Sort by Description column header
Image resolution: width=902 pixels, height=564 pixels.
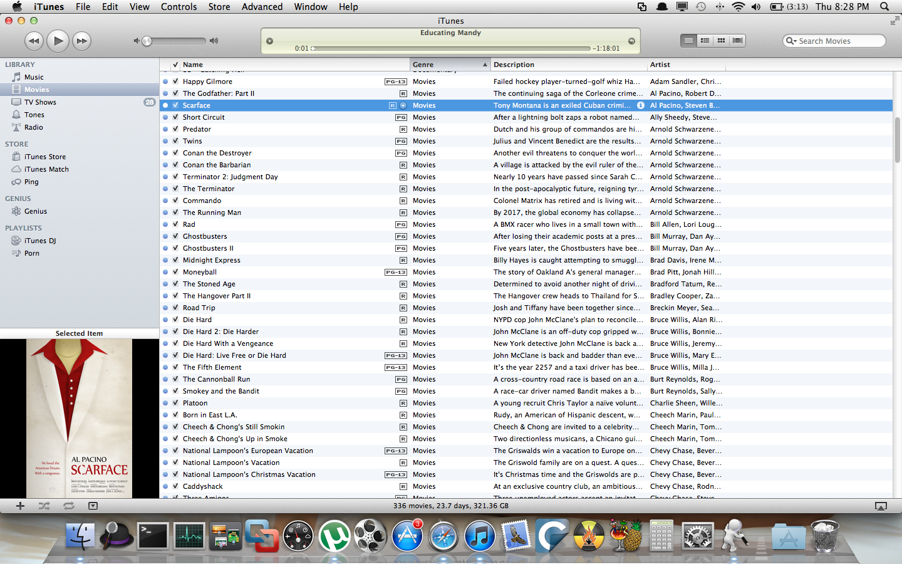pyautogui.click(x=569, y=65)
